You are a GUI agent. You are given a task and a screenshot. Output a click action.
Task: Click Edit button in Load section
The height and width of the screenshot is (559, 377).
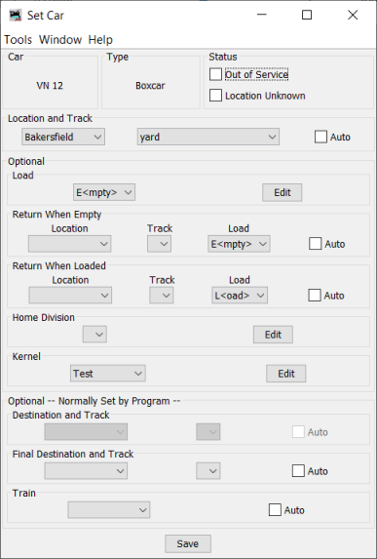point(283,192)
